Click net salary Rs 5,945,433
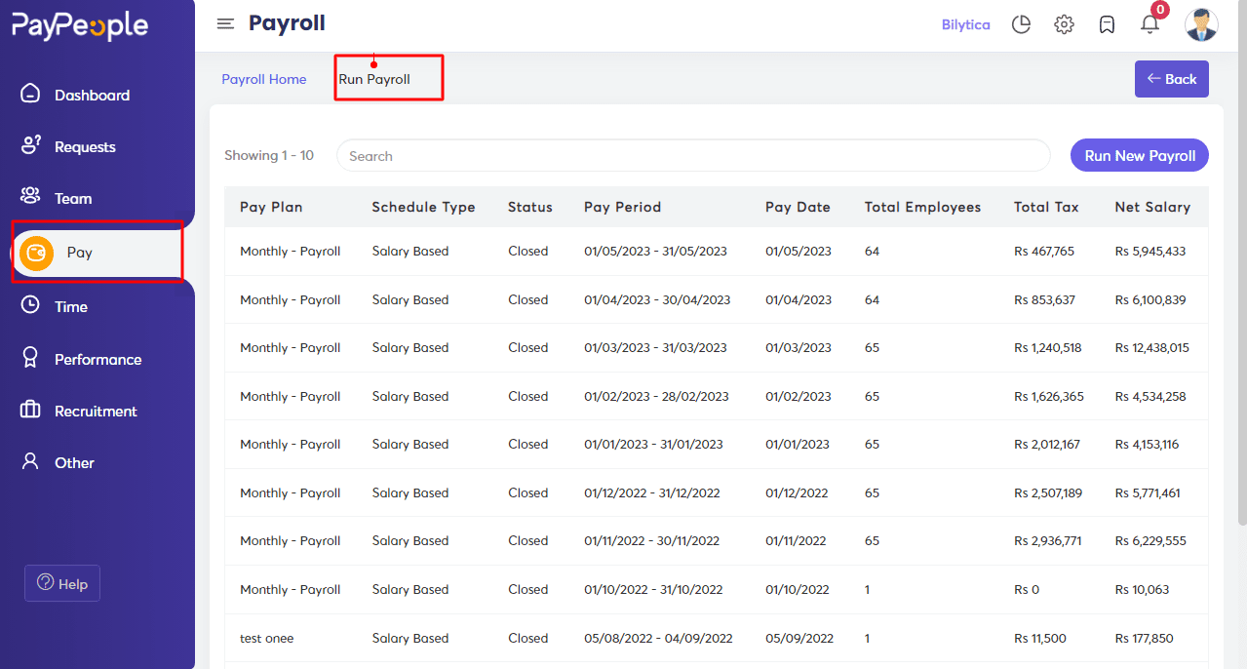Viewport: 1247px width, 669px height. coord(1150,252)
